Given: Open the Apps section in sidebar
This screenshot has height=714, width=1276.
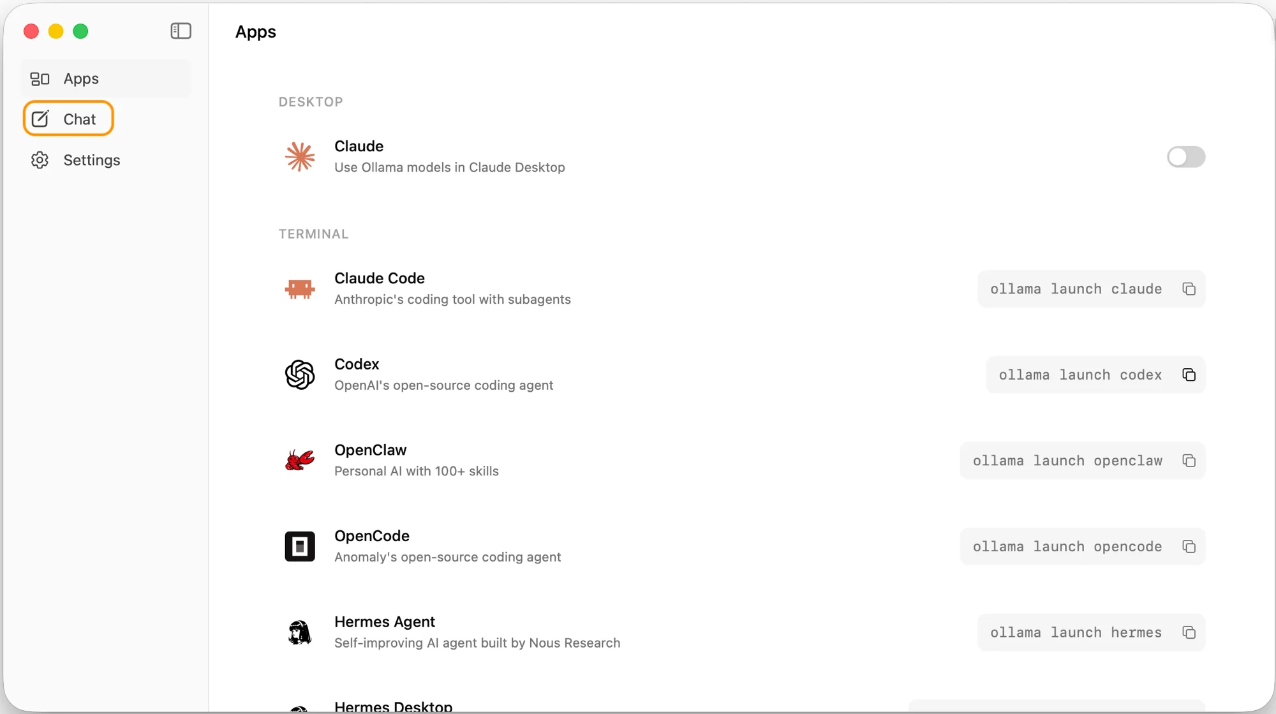Looking at the screenshot, I should point(106,78).
